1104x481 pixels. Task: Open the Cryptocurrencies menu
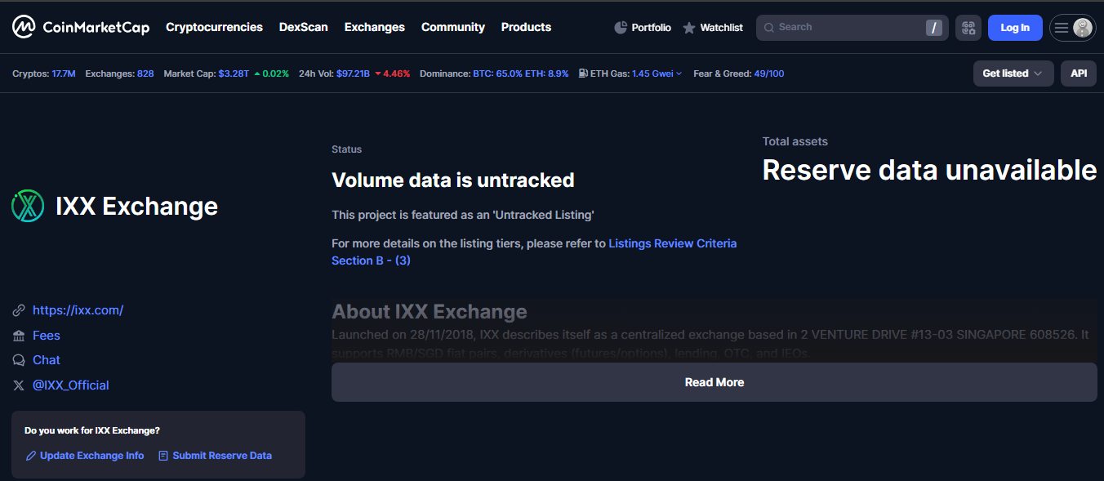(214, 27)
